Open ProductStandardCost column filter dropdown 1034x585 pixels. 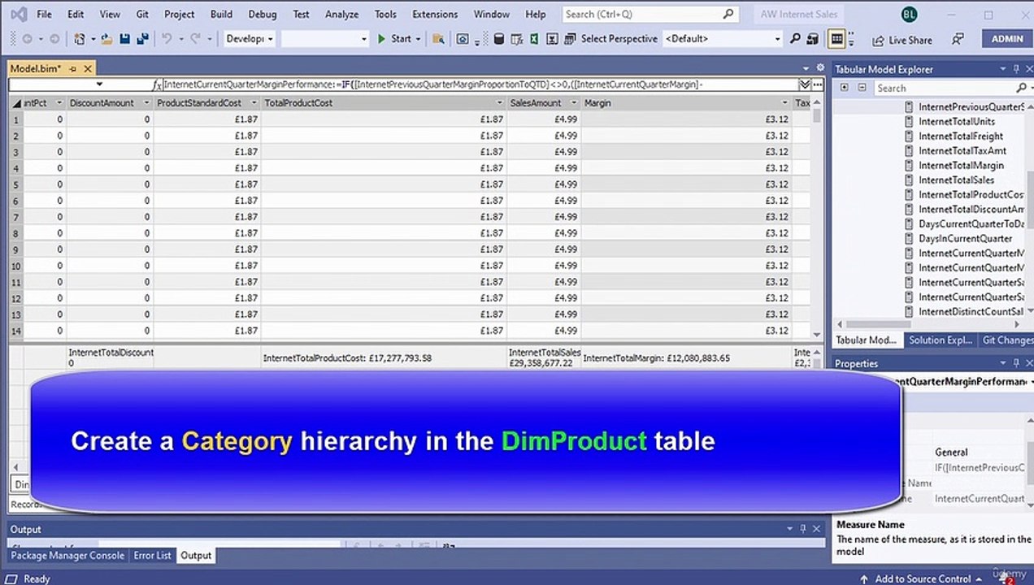coord(254,103)
